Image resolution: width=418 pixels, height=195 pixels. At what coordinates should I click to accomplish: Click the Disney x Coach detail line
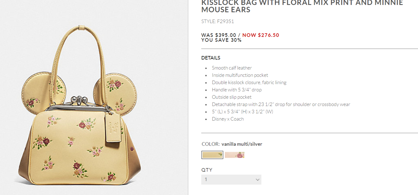click(228, 119)
